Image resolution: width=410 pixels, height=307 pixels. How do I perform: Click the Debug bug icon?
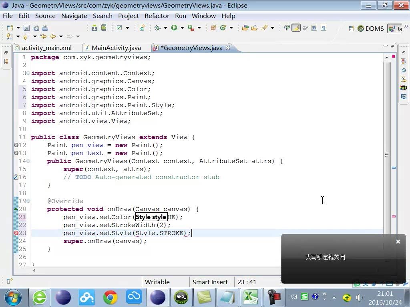tap(157, 28)
